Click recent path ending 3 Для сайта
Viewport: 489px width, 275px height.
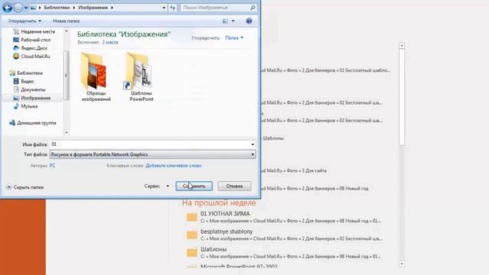pos(294,170)
